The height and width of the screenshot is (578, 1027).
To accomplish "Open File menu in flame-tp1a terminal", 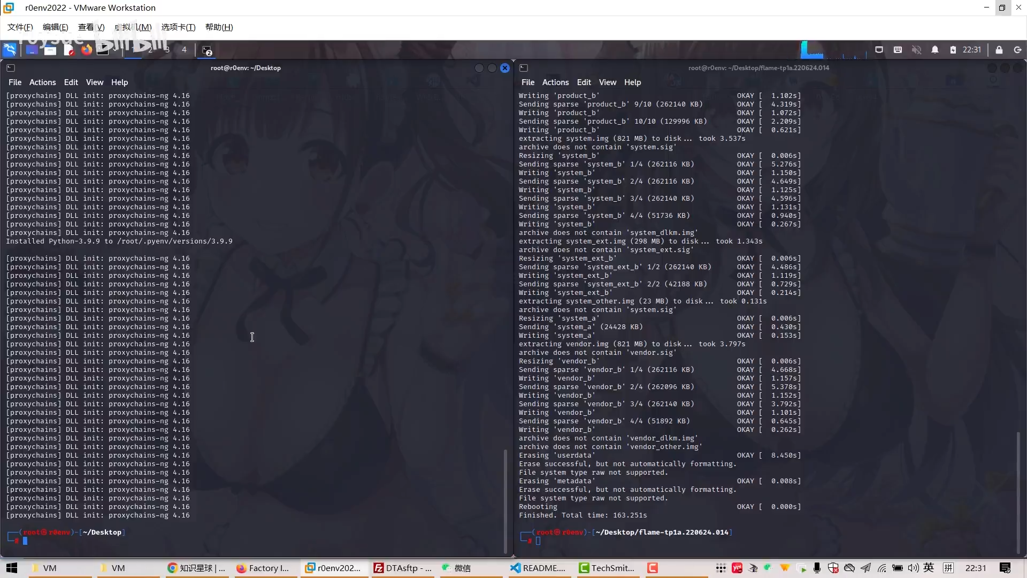I will pyautogui.click(x=528, y=82).
